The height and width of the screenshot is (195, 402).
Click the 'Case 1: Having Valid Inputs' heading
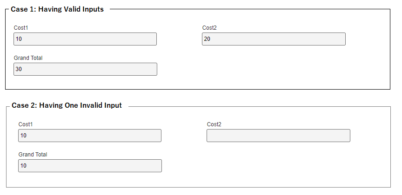(57, 9)
